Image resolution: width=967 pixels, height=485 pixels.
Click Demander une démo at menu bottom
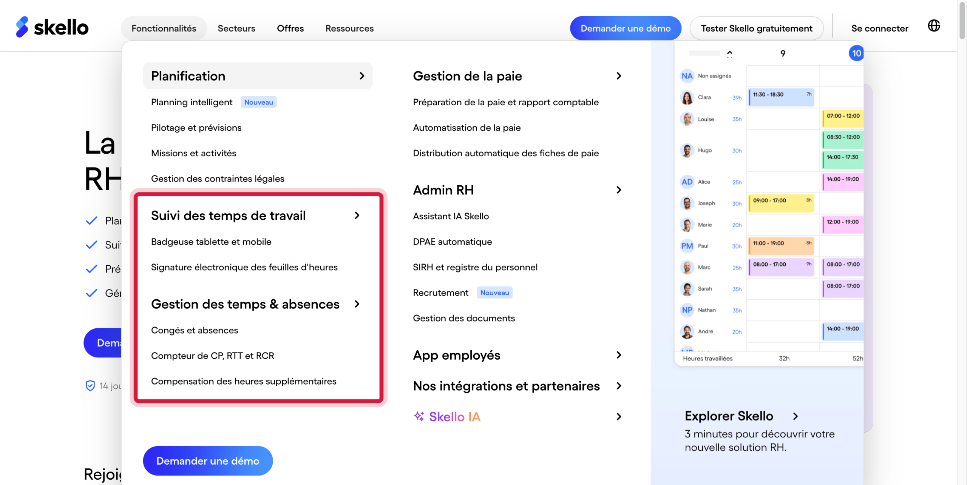[x=208, y=460]
